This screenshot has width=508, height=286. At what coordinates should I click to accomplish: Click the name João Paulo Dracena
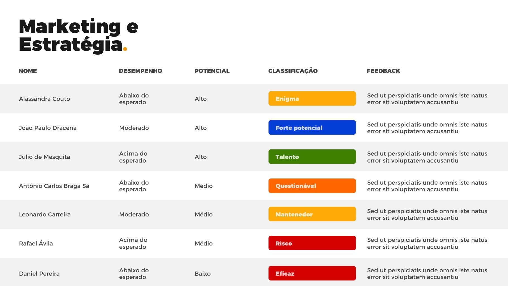click(x=48, y=128)
